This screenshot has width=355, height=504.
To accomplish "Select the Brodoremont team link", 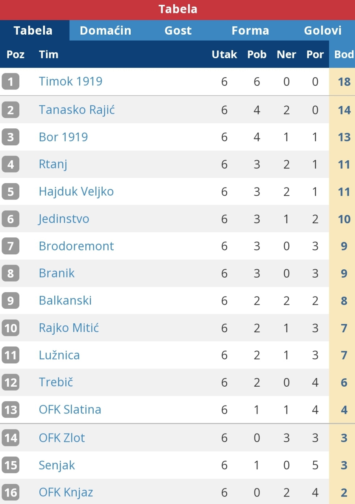I will pyautogui.click(x=76, y=246).
